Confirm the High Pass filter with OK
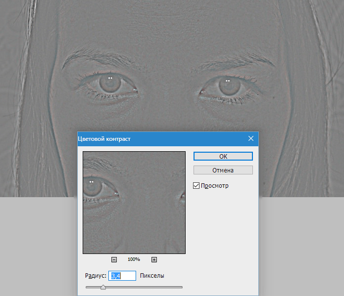This screenshot has width=344, height=296. (x=223, y=156)
